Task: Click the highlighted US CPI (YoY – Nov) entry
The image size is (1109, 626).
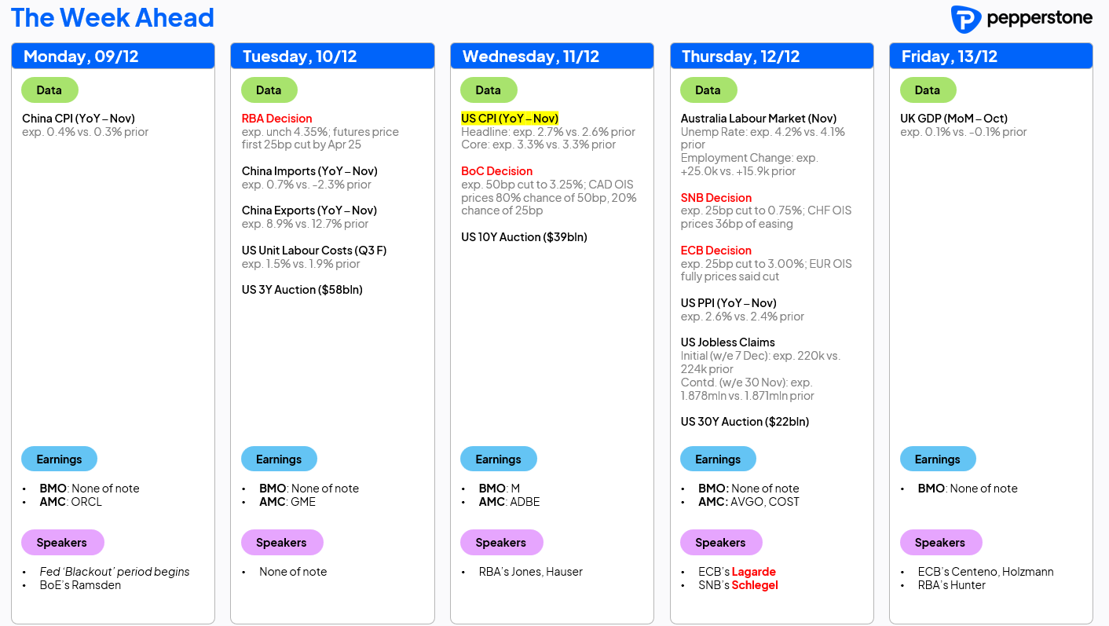Action: tap(510, 119)
